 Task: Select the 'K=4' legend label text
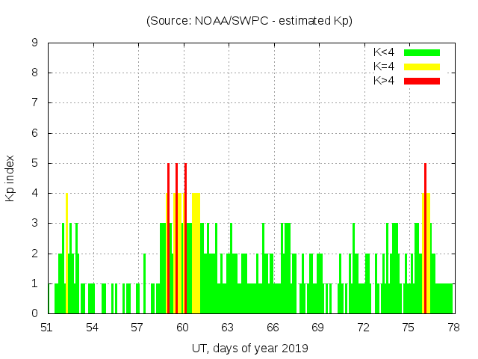click(385, 67)
